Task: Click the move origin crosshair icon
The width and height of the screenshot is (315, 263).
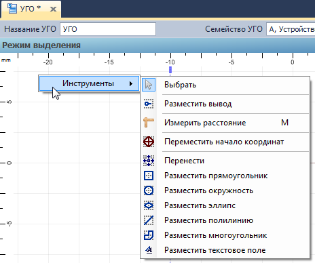Action: pyautogui.click(x=149, y=142)
